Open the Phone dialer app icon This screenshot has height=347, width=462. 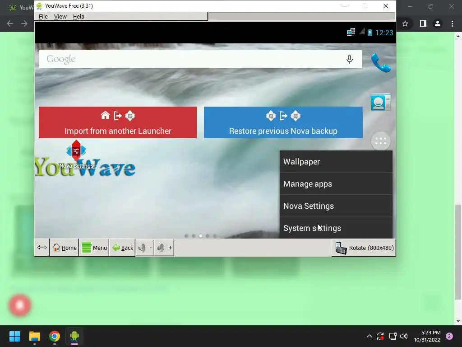(x=381, y=62)
